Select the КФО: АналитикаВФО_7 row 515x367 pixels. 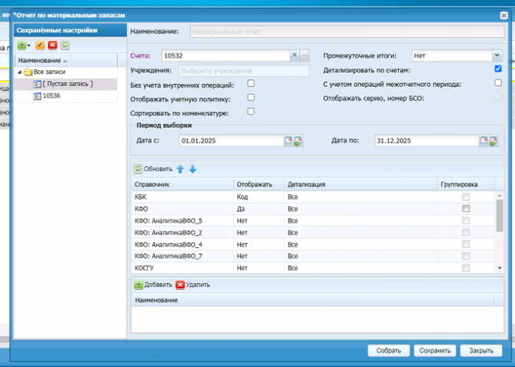(x=313, y=256)
